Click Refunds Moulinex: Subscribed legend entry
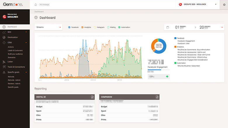 click(189, 66)
